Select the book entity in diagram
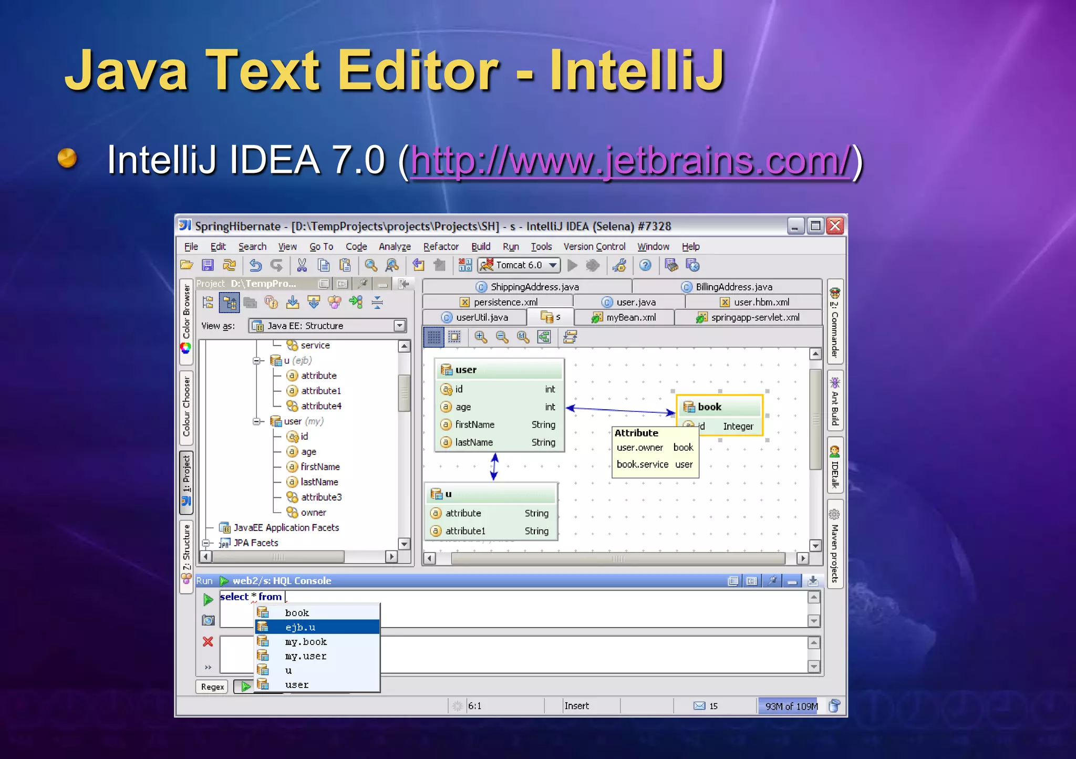 719,407
